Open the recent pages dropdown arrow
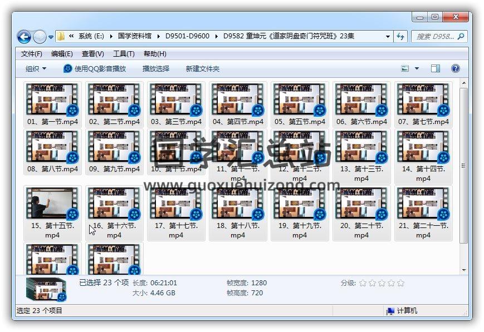The height and width of the screenshot is (332, 484). 51,37
